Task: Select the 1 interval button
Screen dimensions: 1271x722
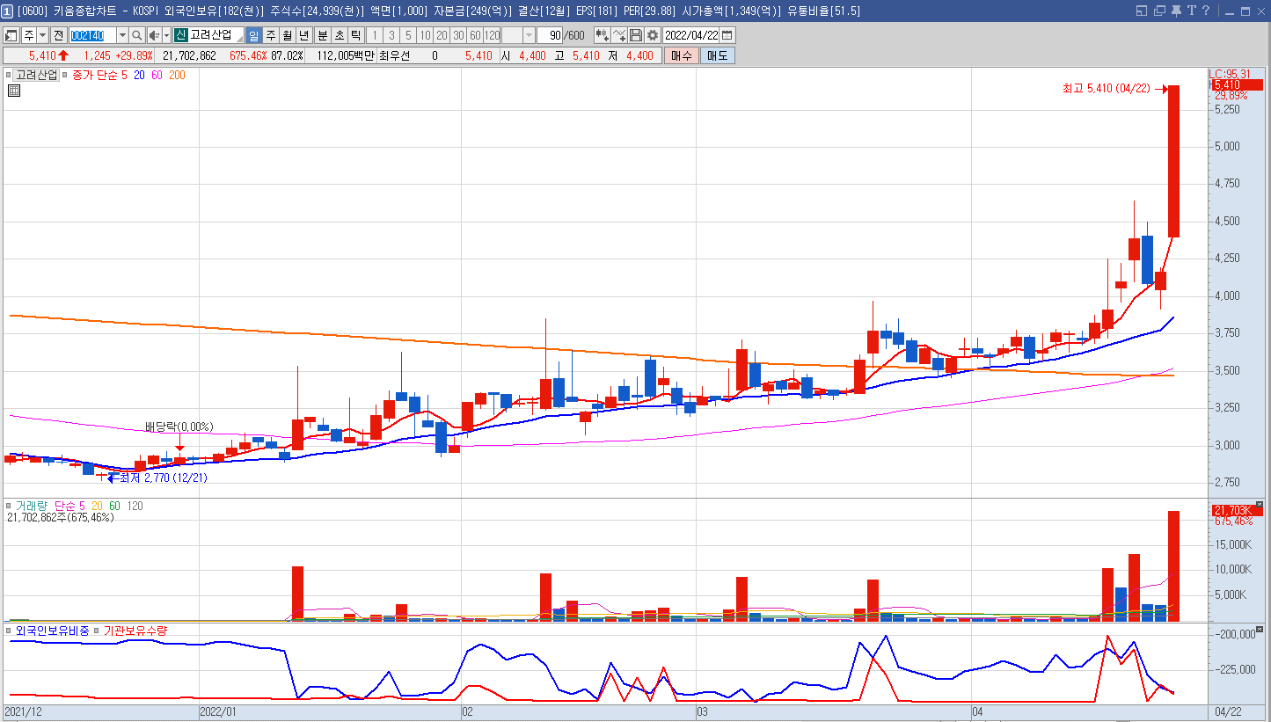Action: click(374, 35)
